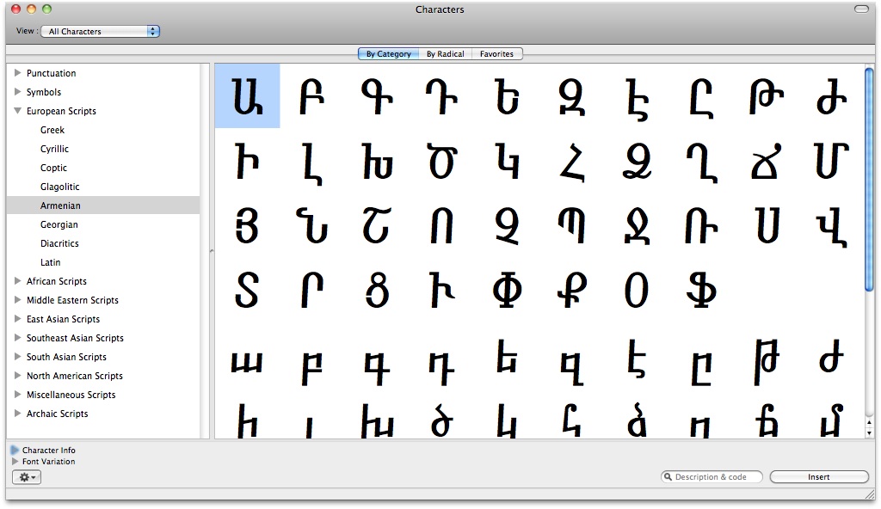Image resolution: width=881 pixels, height=509 pixels.
Task: Expand the Font Variation section
Action: click(15, 462)
